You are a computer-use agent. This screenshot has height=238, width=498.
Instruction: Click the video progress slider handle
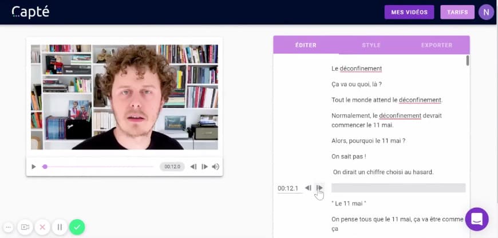[45, 167]
